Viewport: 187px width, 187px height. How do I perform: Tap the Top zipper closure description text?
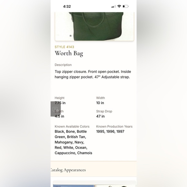93,74
